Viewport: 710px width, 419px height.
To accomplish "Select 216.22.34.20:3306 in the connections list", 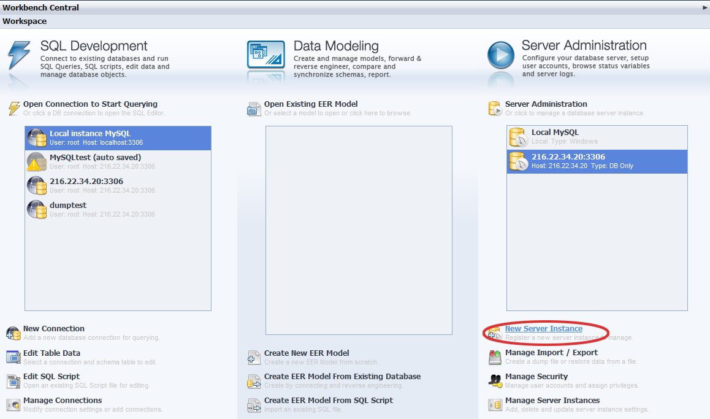I will pos(86,181).
